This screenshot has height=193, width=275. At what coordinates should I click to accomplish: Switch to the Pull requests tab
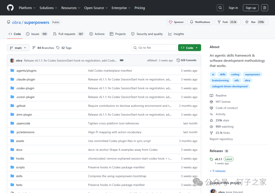(x=68, y=34)
